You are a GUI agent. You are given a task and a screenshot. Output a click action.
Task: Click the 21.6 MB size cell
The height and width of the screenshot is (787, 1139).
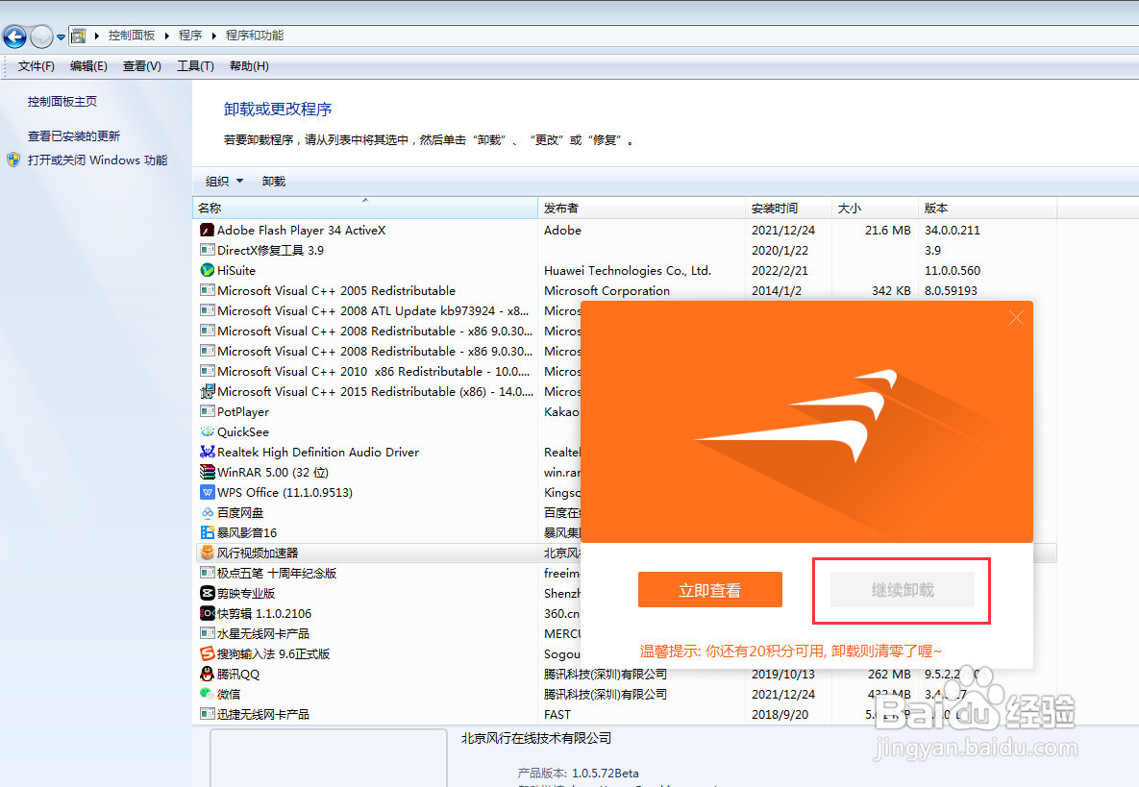(888, 231)
